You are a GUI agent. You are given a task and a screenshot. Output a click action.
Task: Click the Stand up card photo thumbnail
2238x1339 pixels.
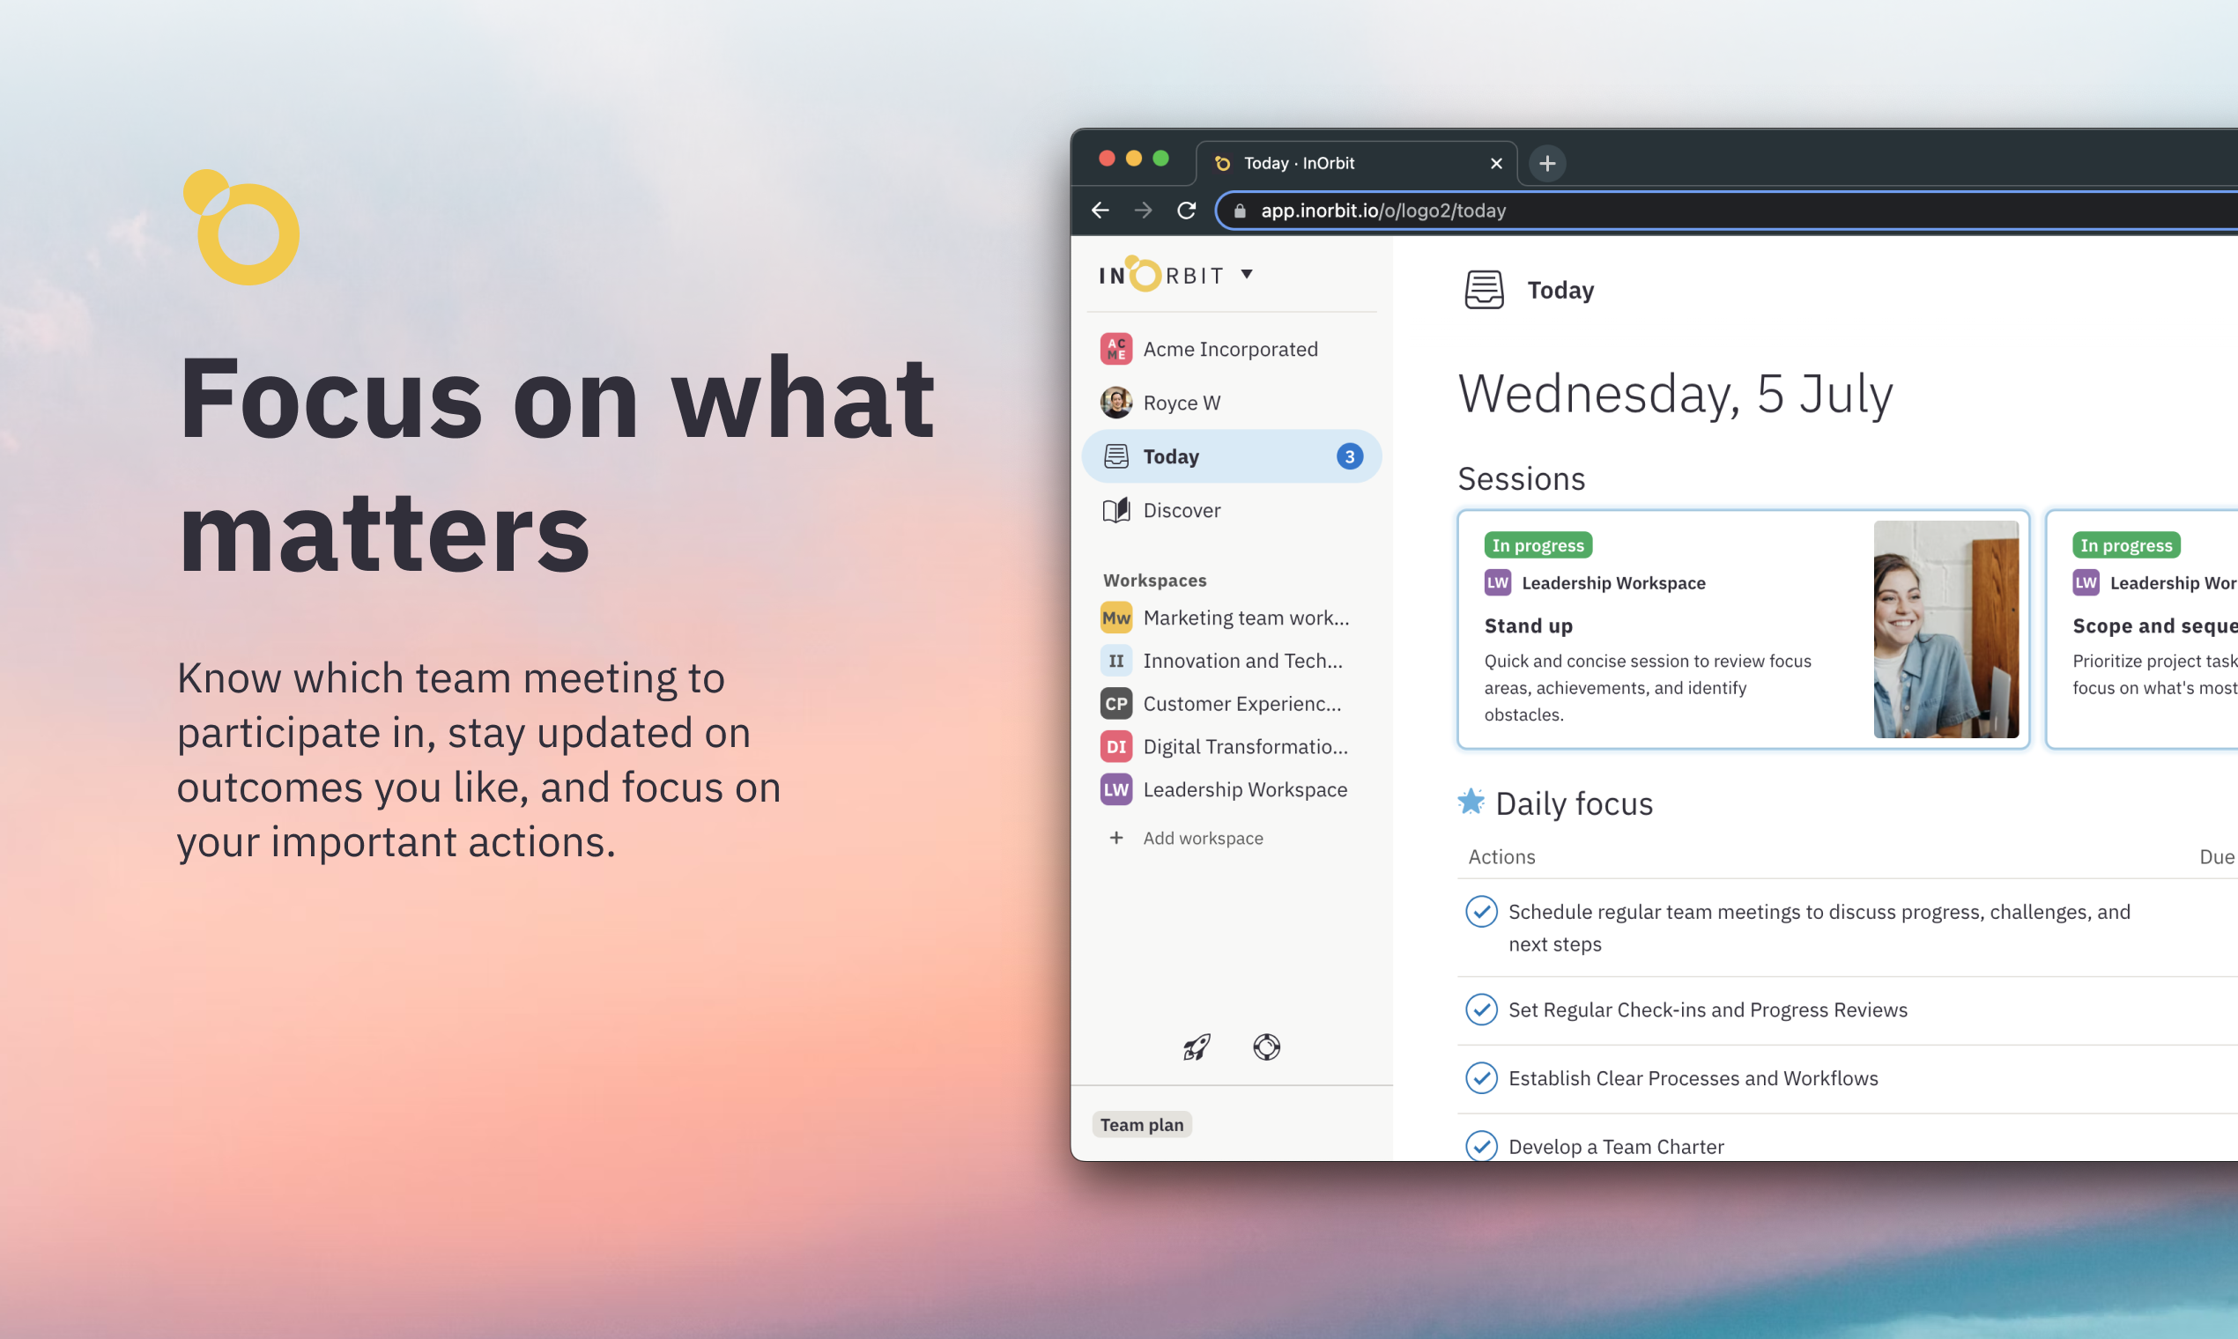click(1945, 629)
